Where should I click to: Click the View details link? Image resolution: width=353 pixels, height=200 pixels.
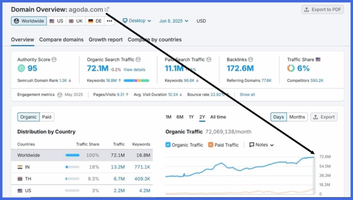click(x=134, y=69)
